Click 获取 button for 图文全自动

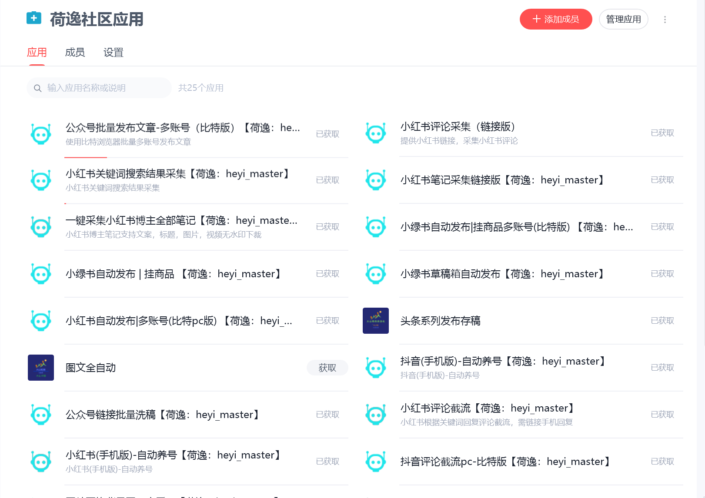point(327,368)
